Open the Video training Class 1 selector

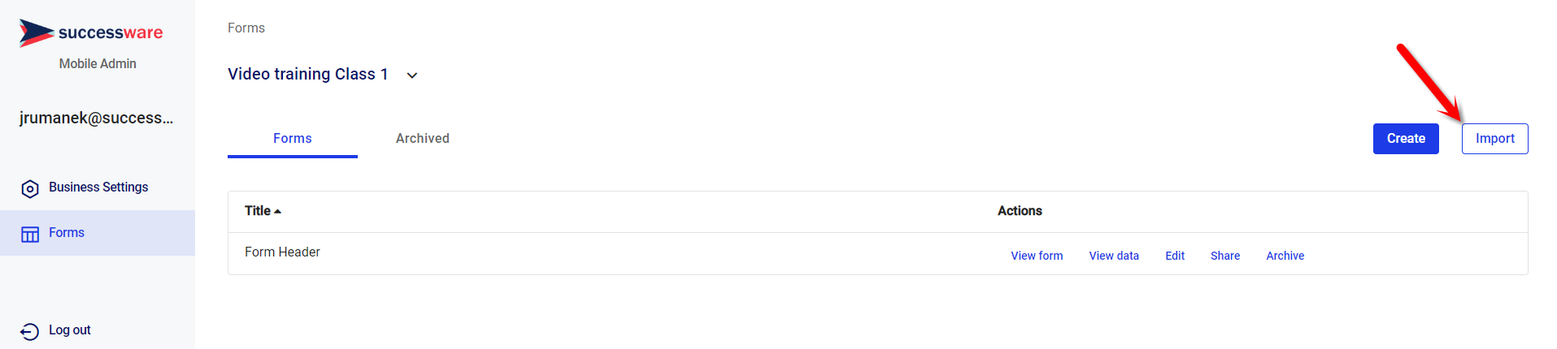[x=323, y=74]
